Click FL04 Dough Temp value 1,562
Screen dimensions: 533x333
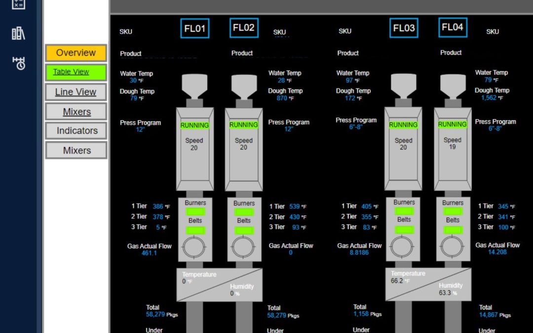[489, 98]
